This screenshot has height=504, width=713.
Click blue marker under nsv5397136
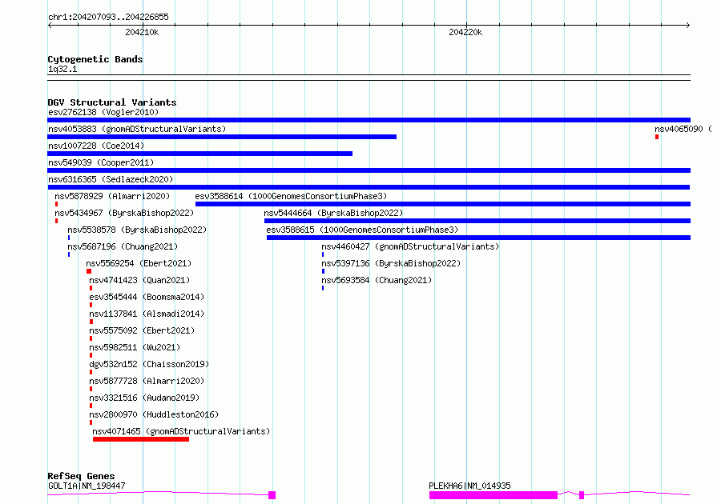(324, 271)
